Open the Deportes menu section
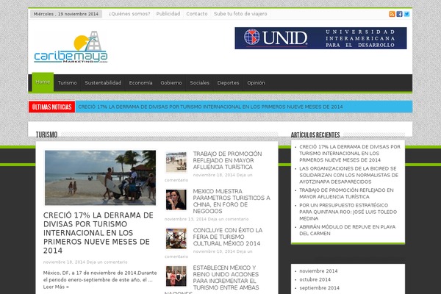The image size is (441, 294). [228, 83]
